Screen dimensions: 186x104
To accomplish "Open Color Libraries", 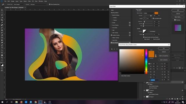I will pos(164,60).
